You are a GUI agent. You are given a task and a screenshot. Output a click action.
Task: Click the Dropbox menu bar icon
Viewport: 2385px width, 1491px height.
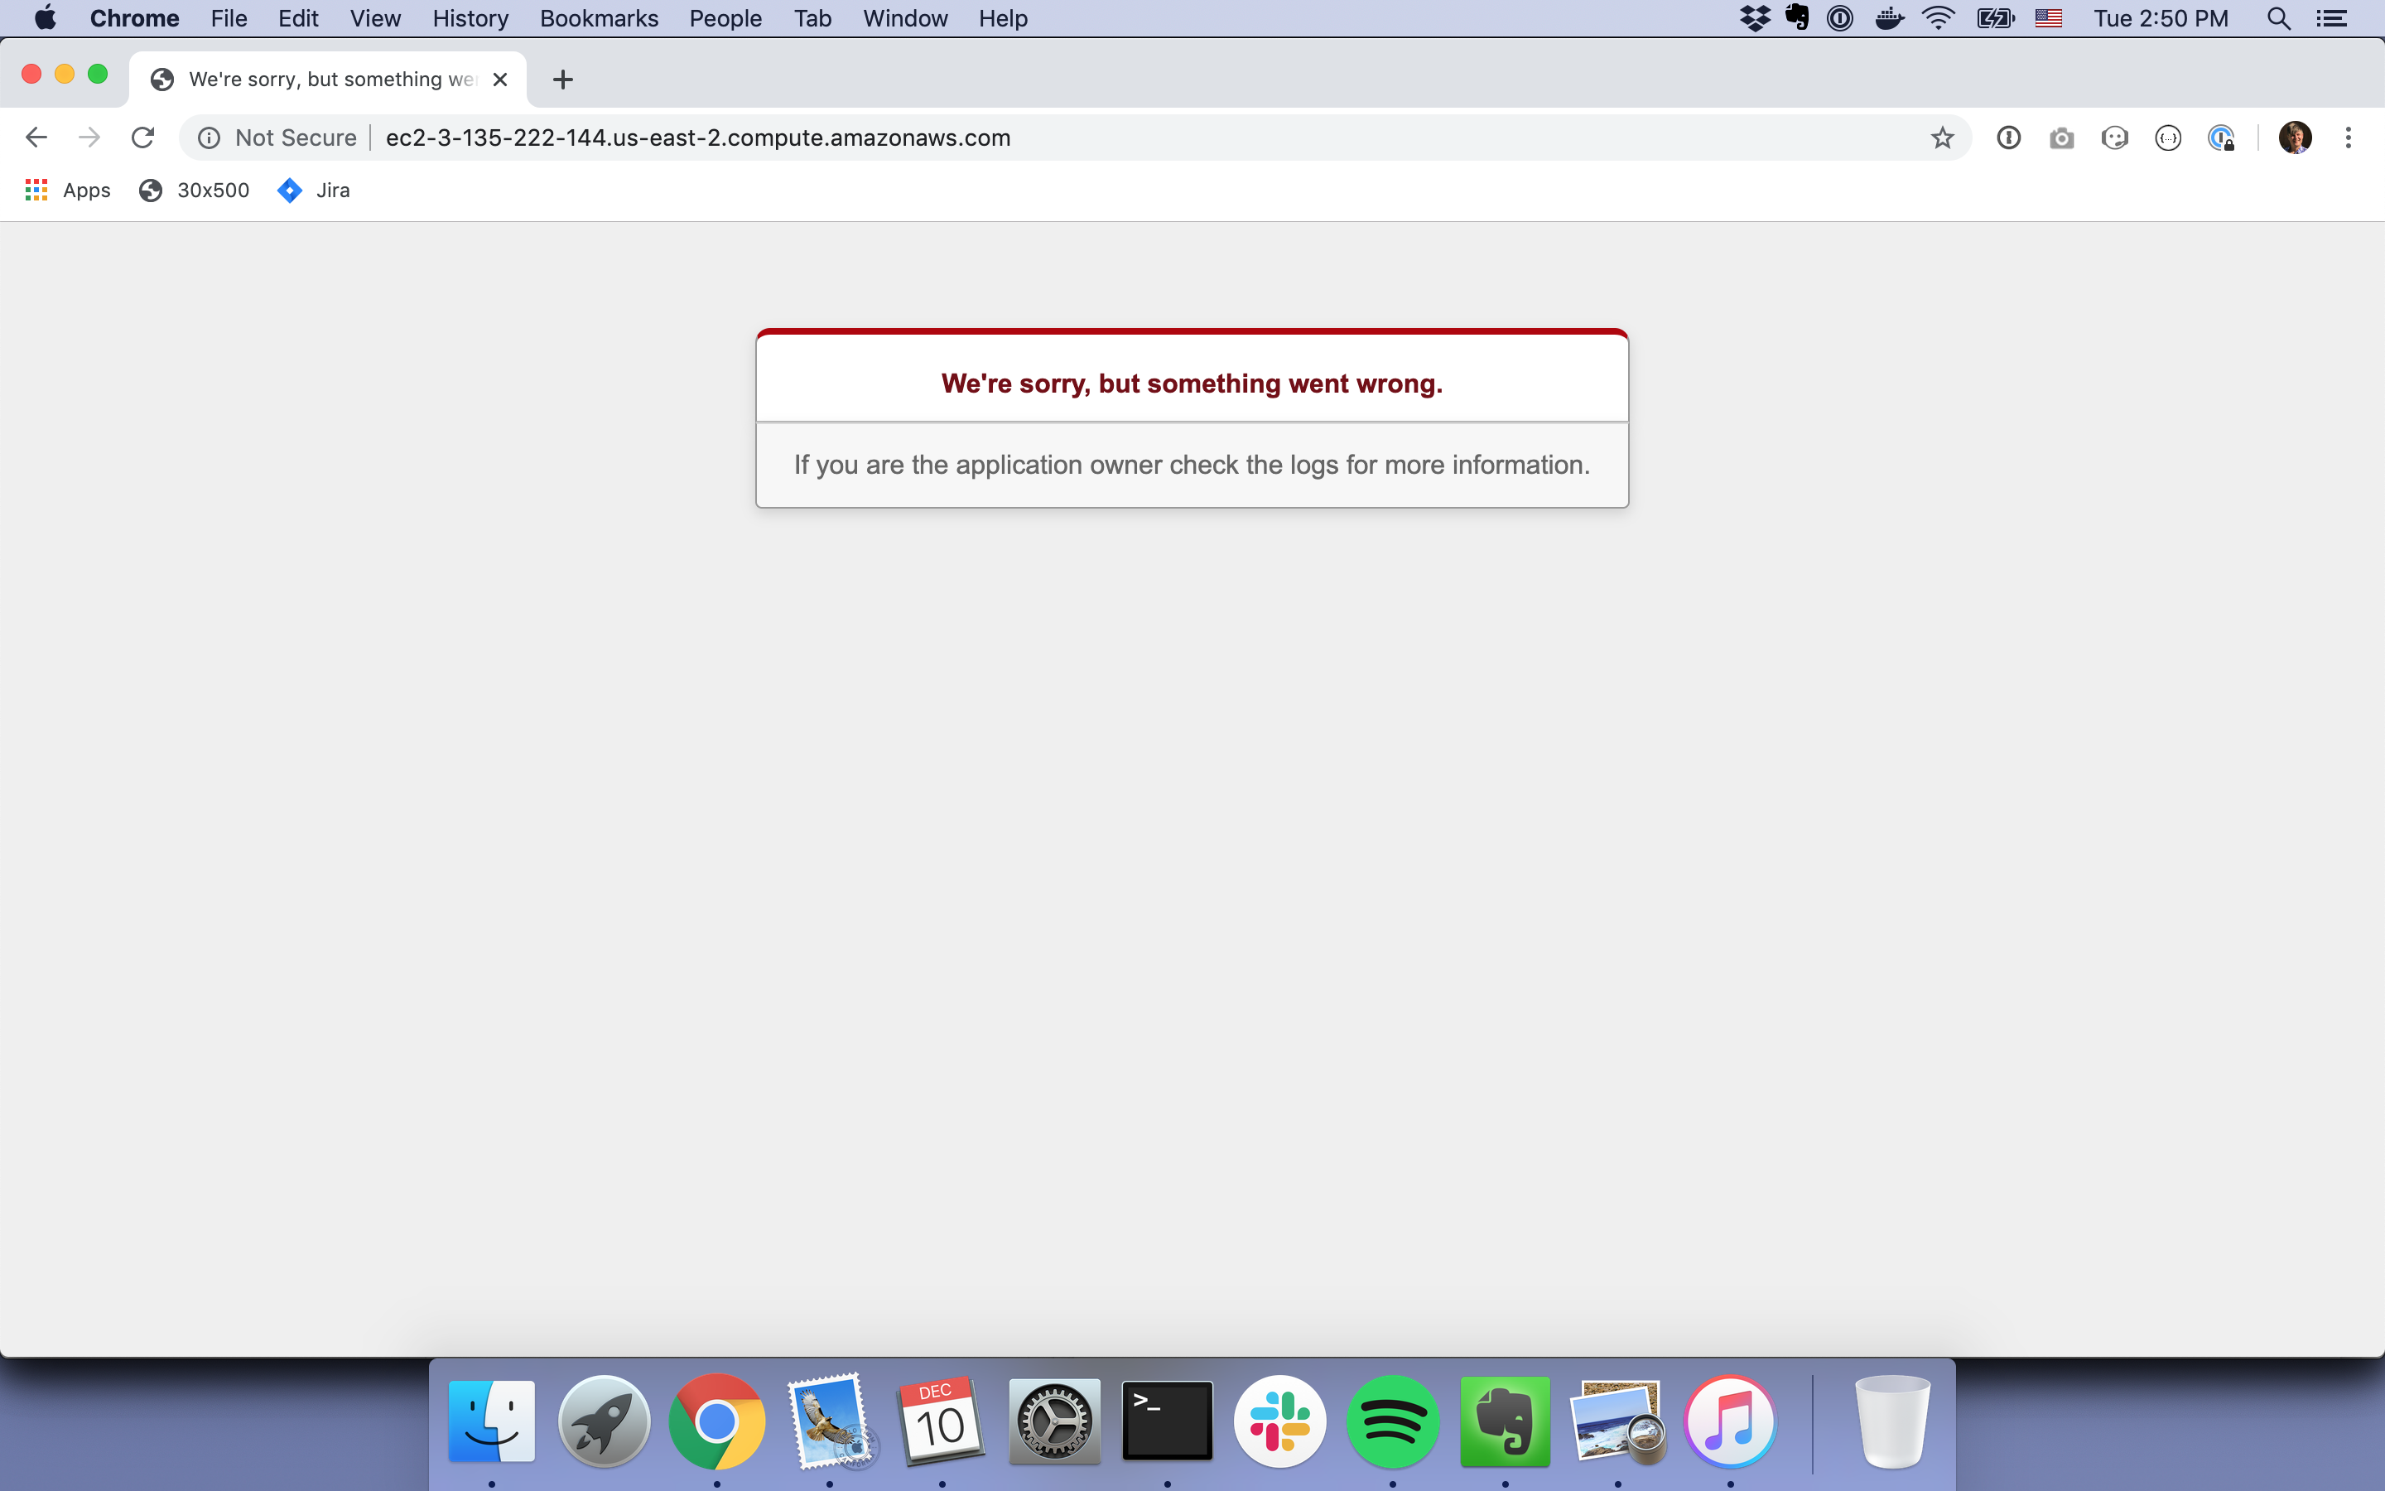[x=1756, y=19]
